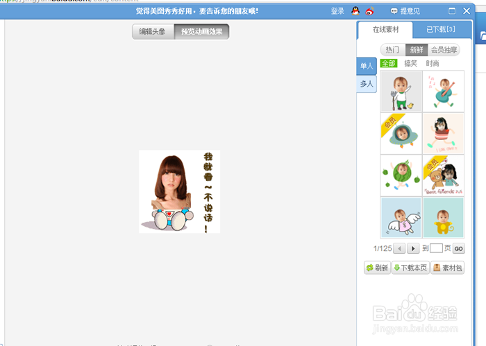Pick the angel wings baby template
The height and width of the screenshot is (346, 486).
[401, 218]
